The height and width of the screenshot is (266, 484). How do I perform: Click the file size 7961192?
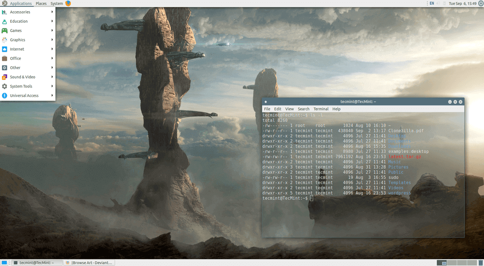344,157
